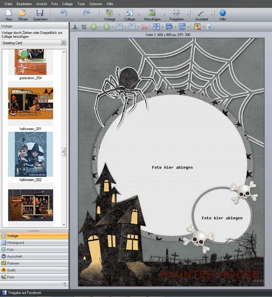272x297 pixels.
Task: Open the dropdown arrow next to Vorlage toolbar button
Action: (x=119, y=15)
